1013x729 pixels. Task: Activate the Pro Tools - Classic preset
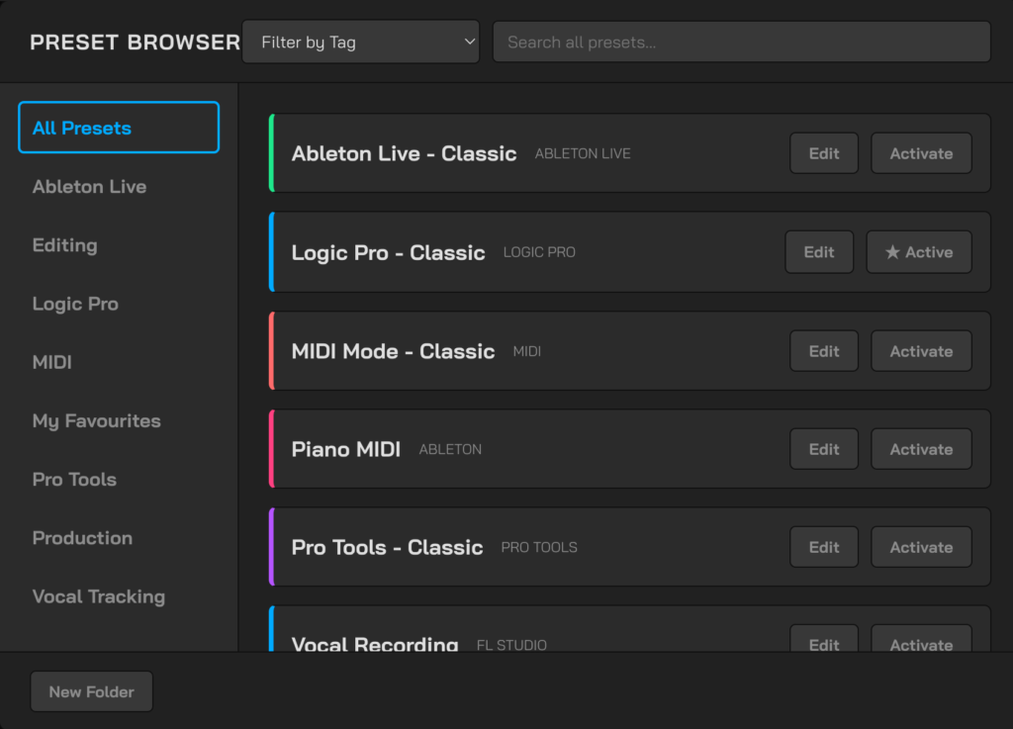click(x=920, y=547)
